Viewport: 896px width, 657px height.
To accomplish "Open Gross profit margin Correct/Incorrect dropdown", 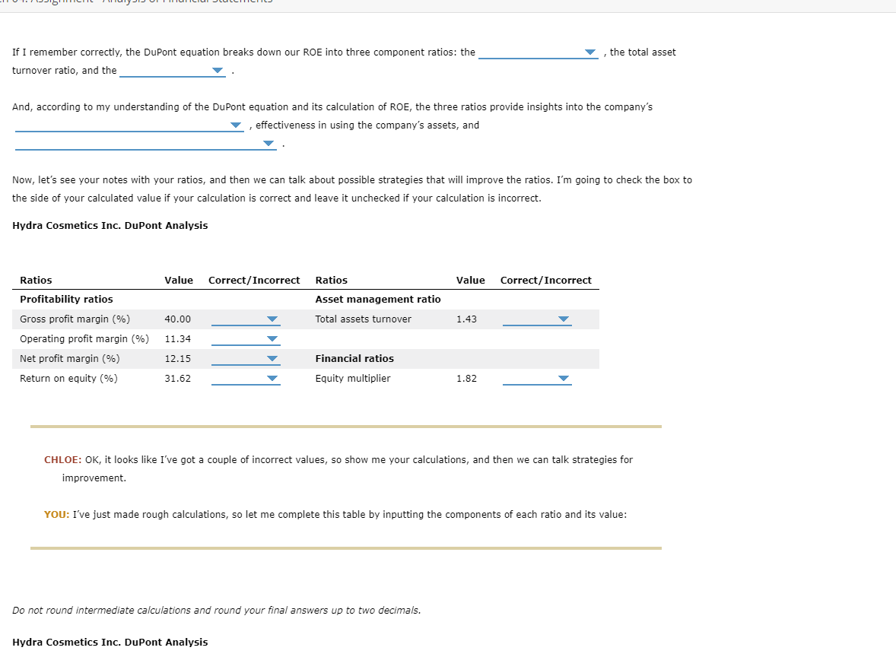I will click(x=246, y=319).
